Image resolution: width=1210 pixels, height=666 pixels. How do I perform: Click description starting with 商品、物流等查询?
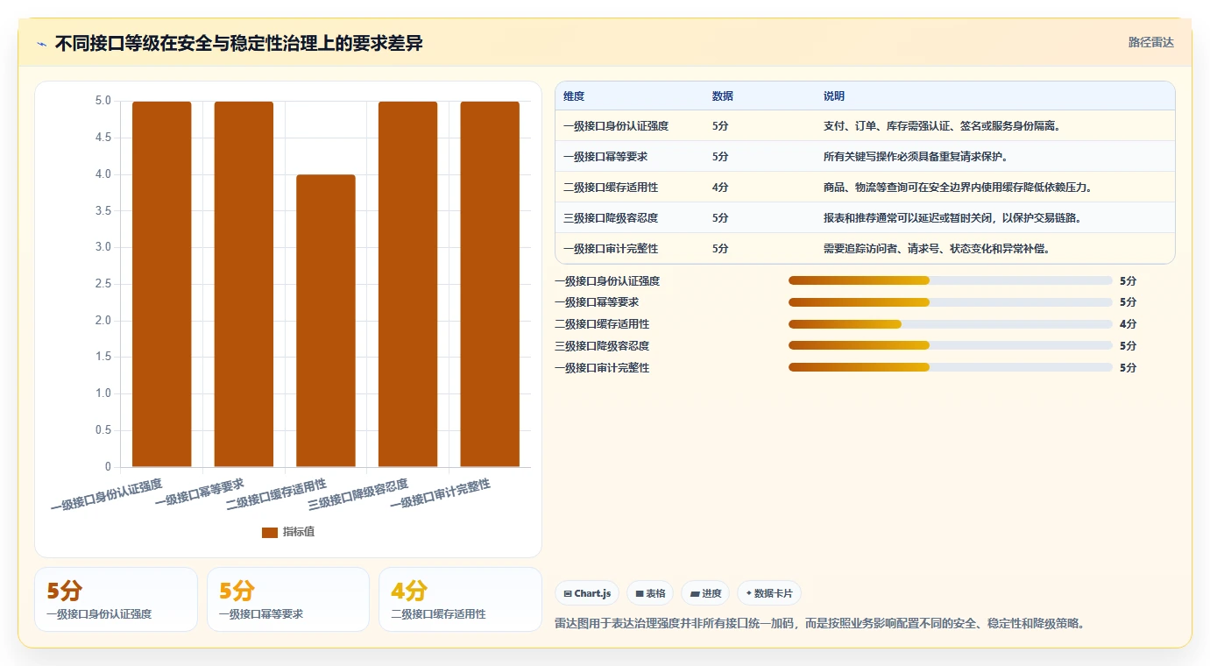coord(957,187)
